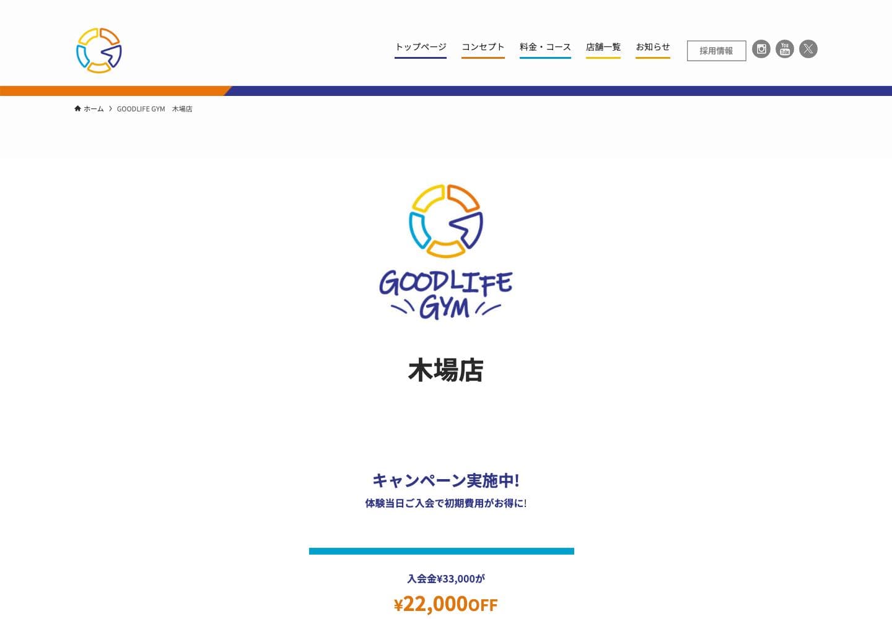Click the 採用情報 button
892x619 pixels.
coord(716,51)
